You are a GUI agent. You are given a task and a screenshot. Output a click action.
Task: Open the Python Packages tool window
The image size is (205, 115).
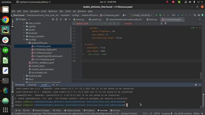point(41,110)
